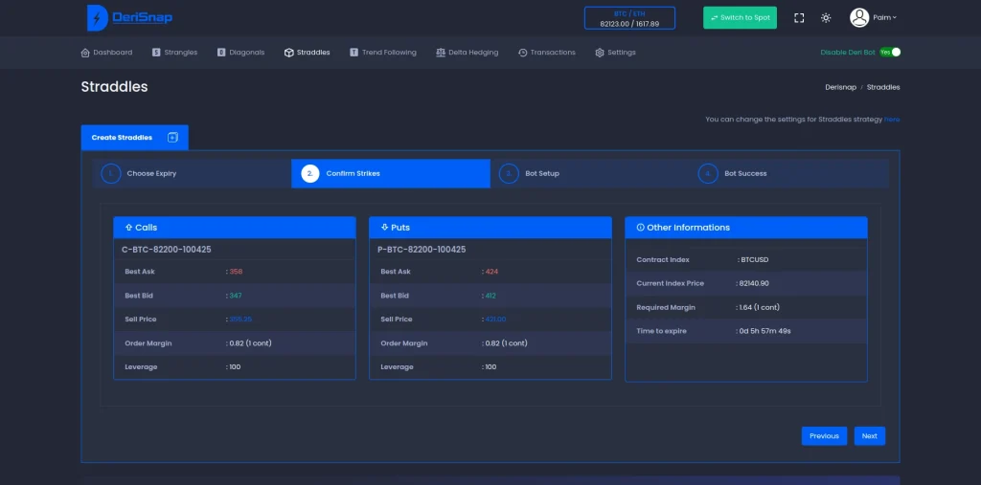Follow the 'here' settings link
This screenshot has width=981, height=485.
click(x=892, y=120)
